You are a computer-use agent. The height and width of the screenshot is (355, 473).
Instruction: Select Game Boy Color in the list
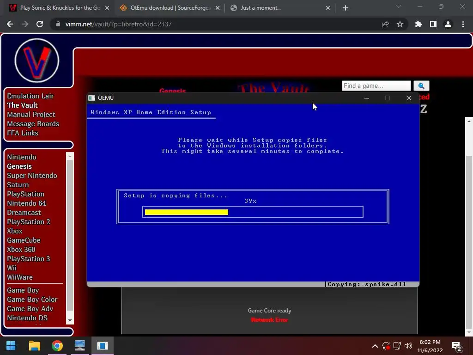32,300
